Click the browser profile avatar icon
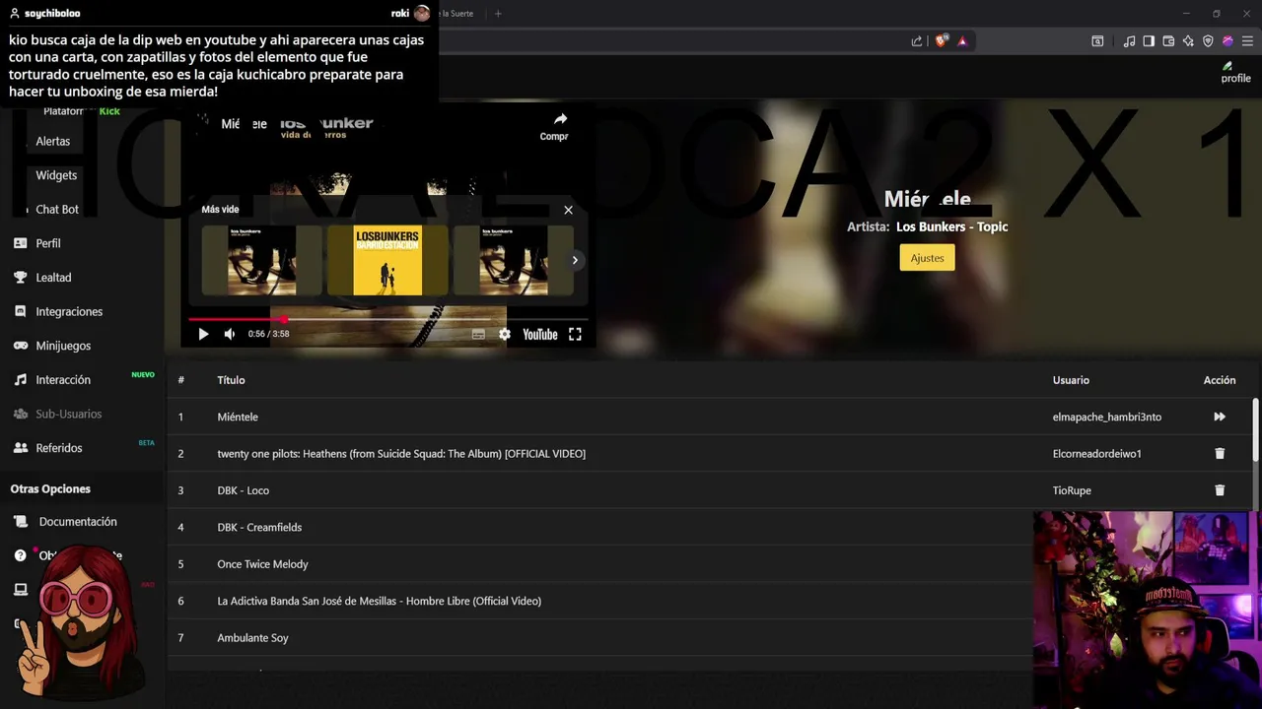 [1227, 41]
